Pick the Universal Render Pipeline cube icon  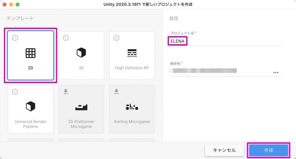(x=30, y=106)
